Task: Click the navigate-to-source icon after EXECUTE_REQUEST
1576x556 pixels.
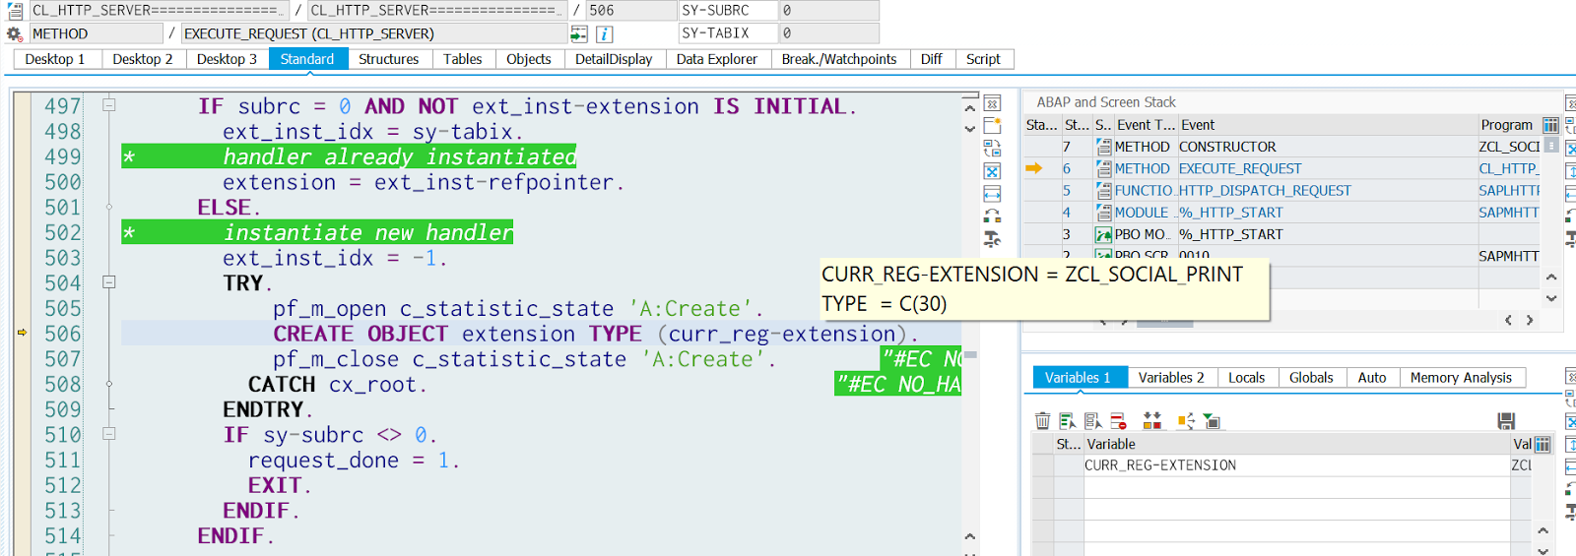Action: (579, 33)
